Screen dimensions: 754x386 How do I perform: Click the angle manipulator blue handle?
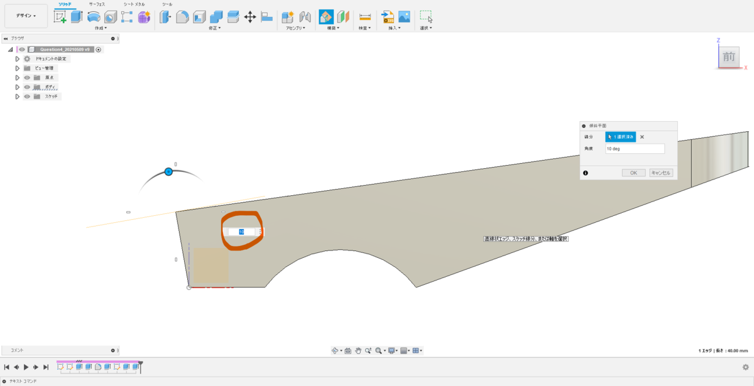point(168,171)
